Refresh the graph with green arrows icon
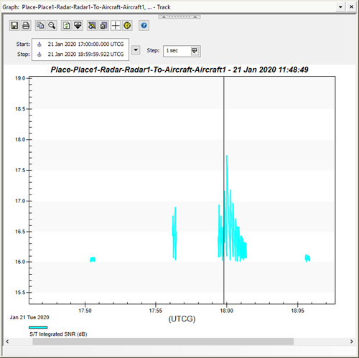Image resolution: width=359 pixels, height=358 pixels. point(66,25)
